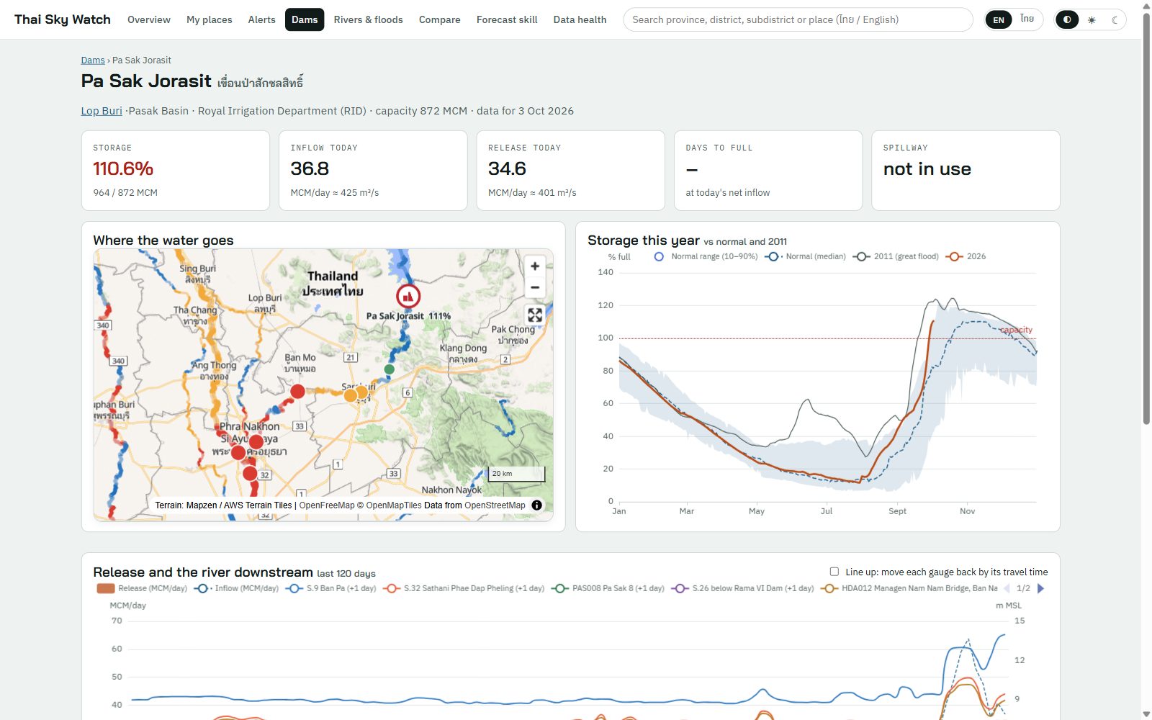This screenshot has width=1152, height=720.
Task: Open the Compare tab
Action: pos(440,19)
